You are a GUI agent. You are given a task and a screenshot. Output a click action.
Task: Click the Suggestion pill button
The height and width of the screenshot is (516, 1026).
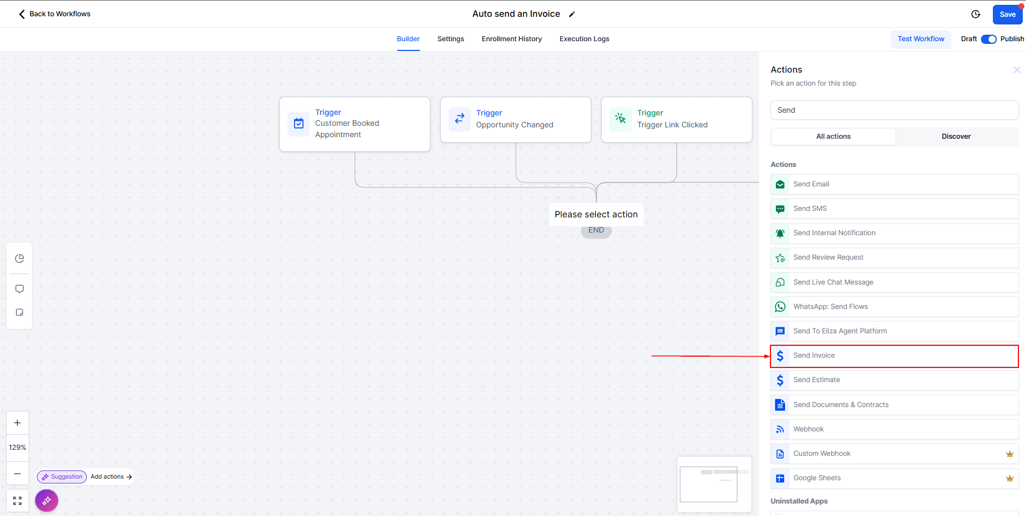62,477
